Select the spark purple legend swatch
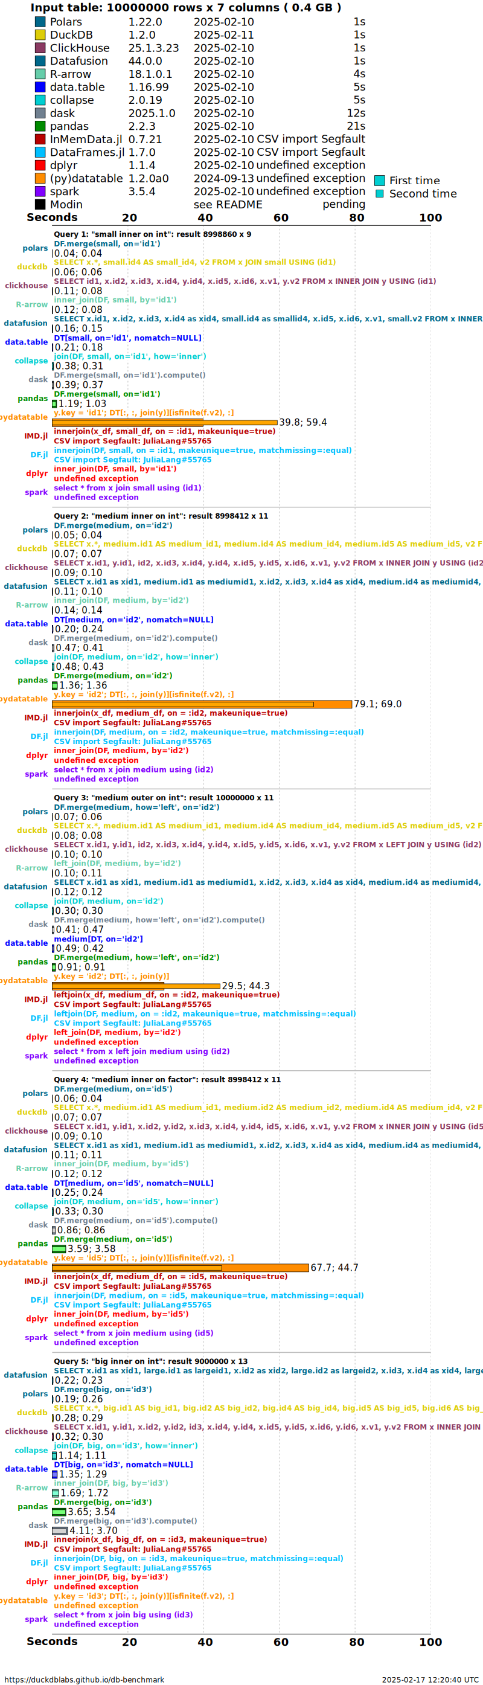Viewport: 483px width, 1685px height. tap(40, 191)
